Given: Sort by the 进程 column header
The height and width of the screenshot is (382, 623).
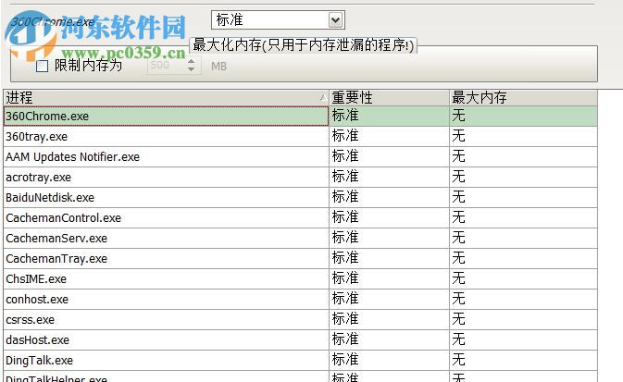Looking at the screenshot, I should [x=166, y=98].
